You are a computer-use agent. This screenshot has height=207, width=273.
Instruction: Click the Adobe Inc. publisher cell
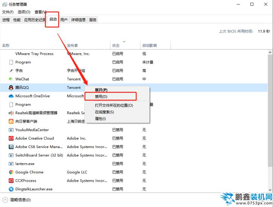pyautogui.click(x=77, y=138)
